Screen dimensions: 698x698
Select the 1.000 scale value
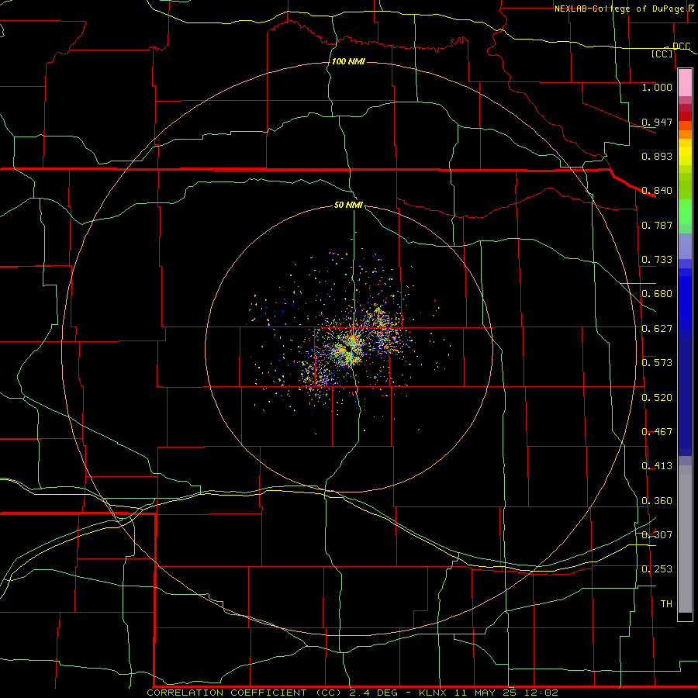tap(657, 87)
